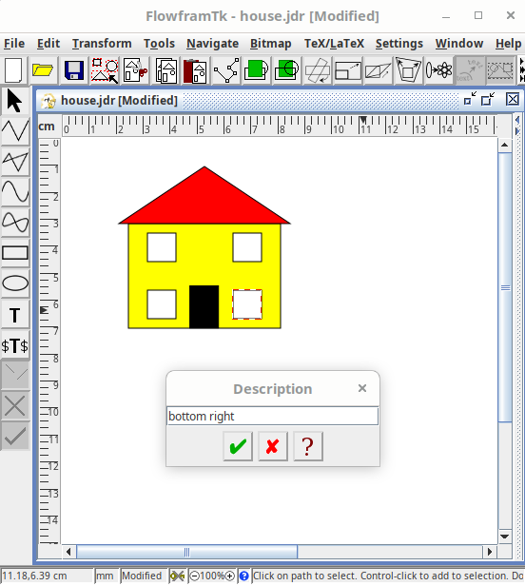Save the drawing with the floppy icon
Screen dimensions: 525x586
[x=73, y=70]
